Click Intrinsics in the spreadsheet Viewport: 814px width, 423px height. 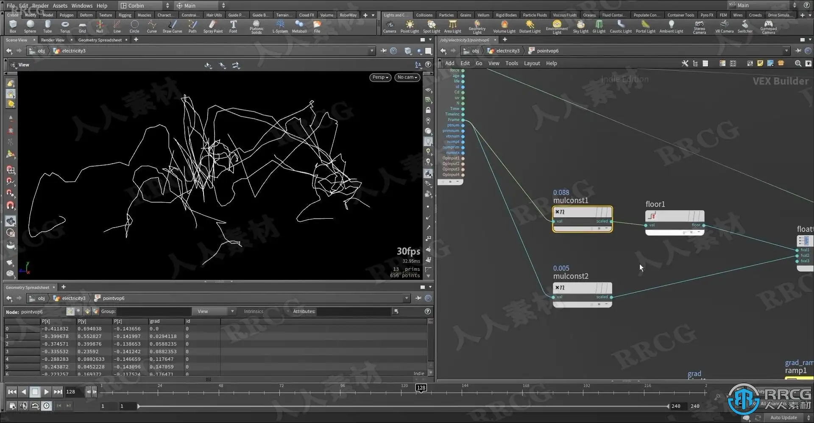click(x=254, y=312)
